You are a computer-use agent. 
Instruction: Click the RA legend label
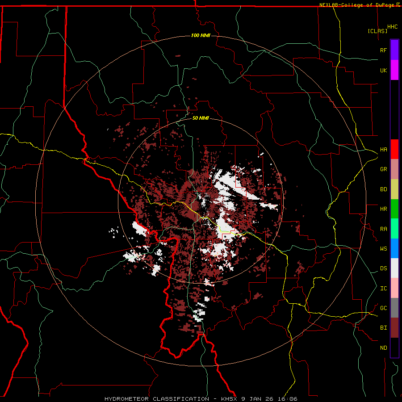[x=383, y=229]
